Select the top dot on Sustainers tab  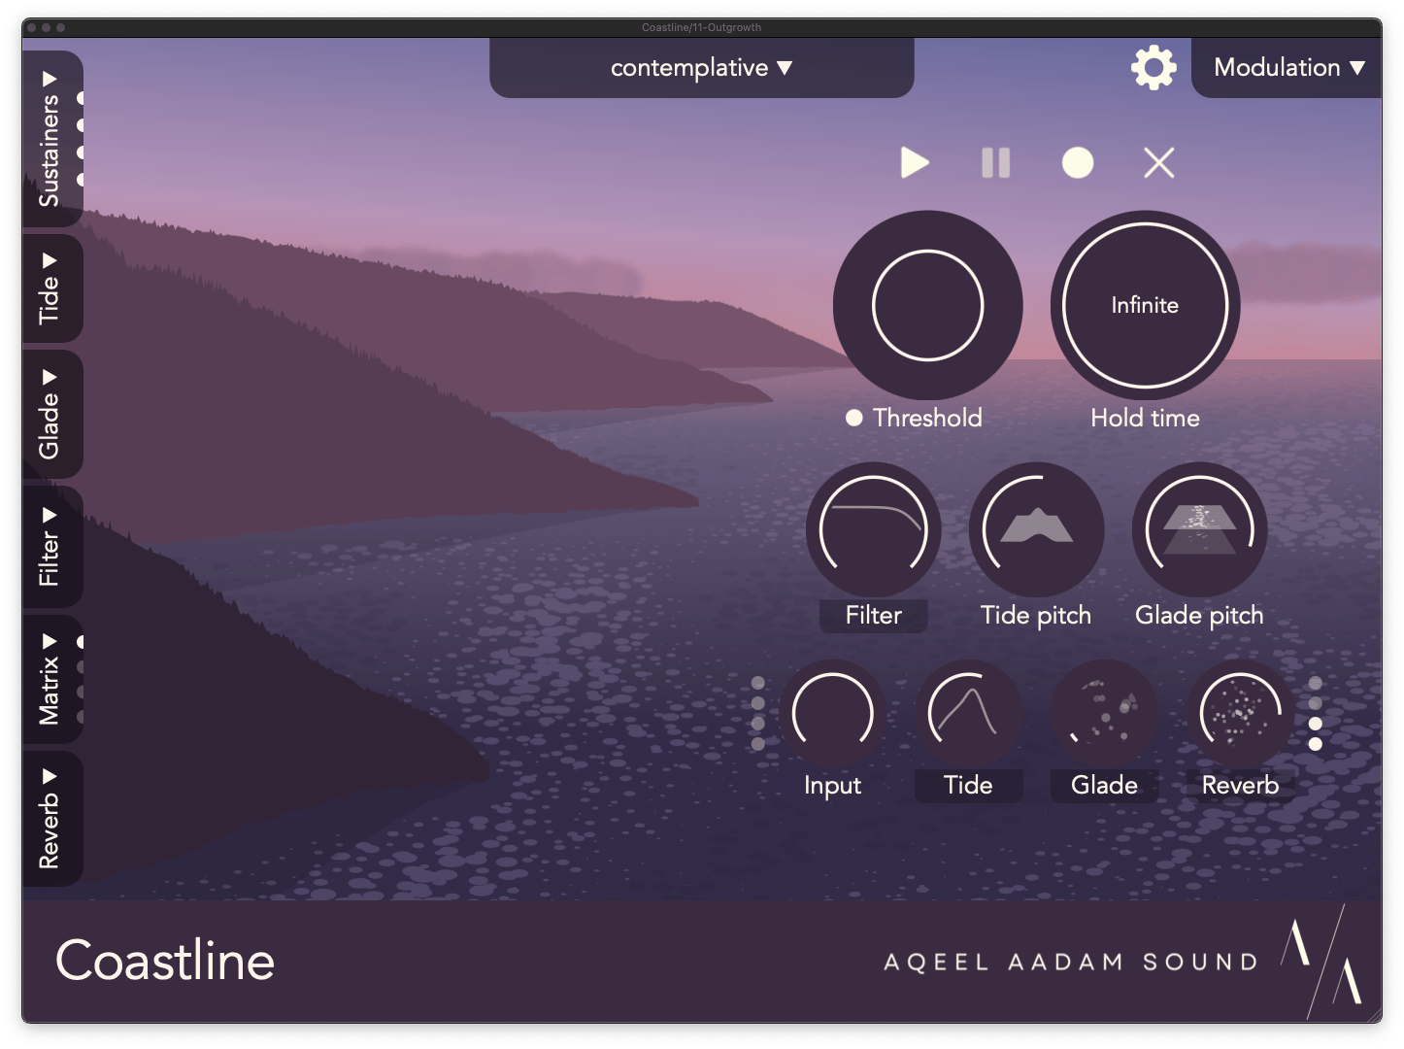(x=81, y=98)
